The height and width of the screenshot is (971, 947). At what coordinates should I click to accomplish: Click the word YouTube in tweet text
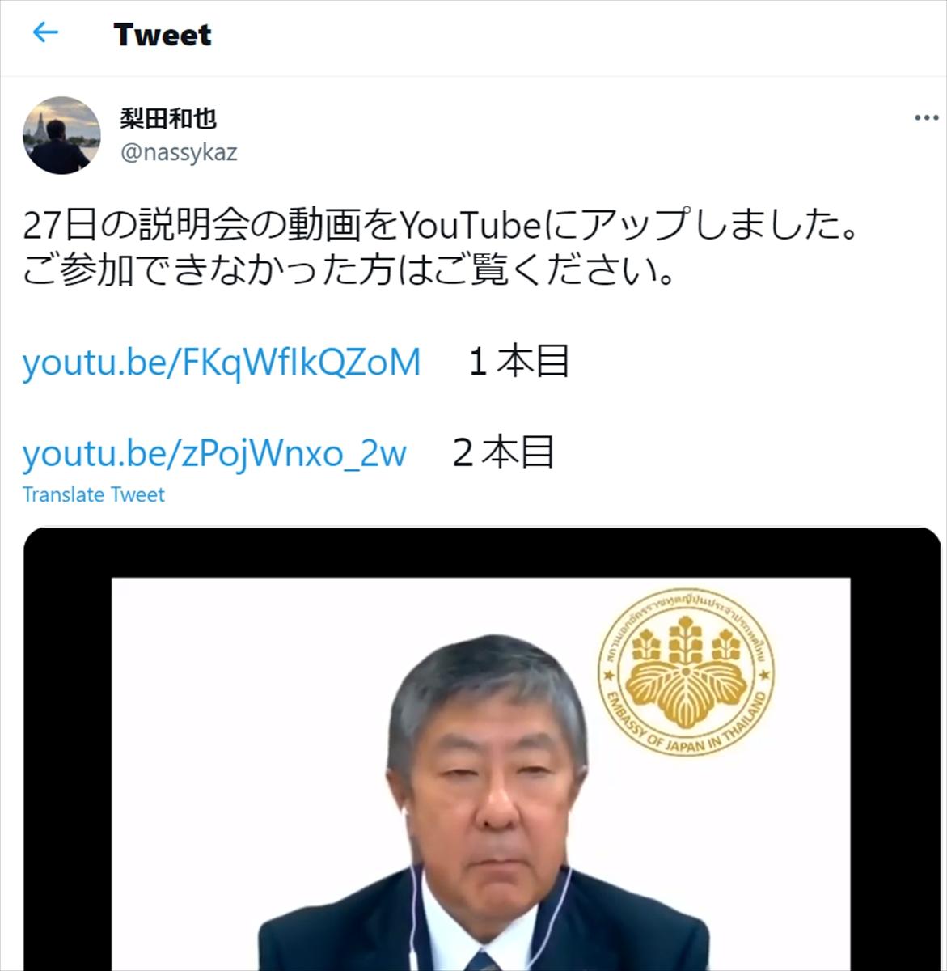pyautogui.click(x=471, y=226)
